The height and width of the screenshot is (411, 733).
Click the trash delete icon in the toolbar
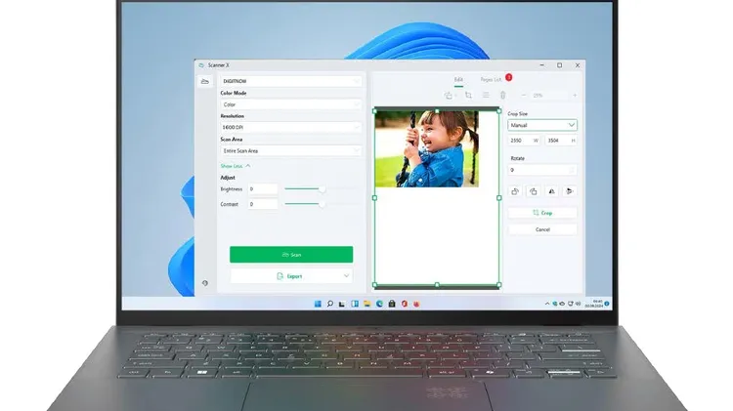(x=502, y=95)
